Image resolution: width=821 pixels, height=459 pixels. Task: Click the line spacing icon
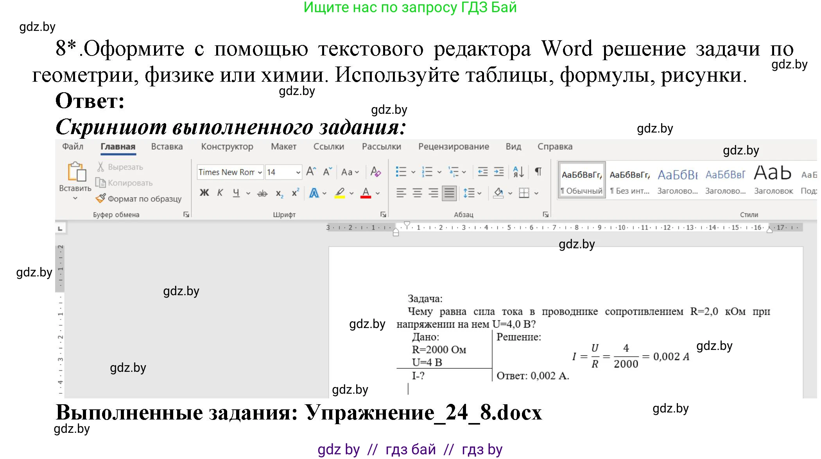(x=469, y=193)
